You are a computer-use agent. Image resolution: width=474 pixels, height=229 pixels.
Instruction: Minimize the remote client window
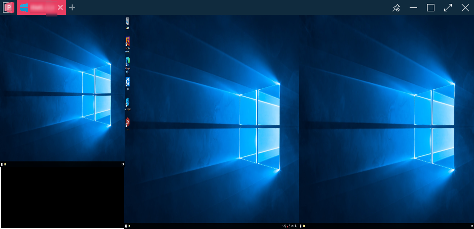(413, 7)
